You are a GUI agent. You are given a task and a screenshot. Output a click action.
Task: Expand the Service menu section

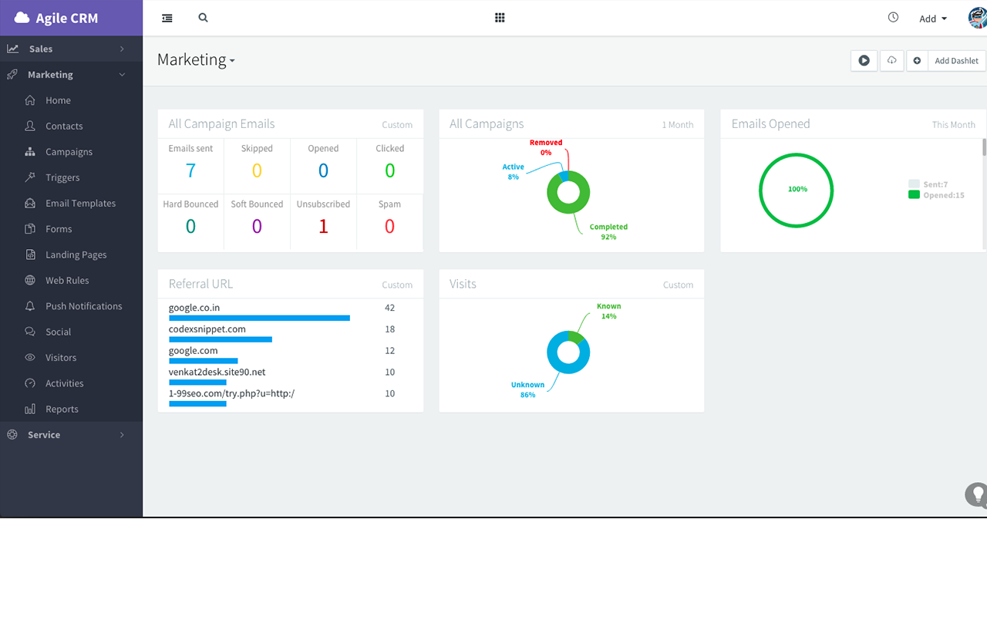click(x=45, y=434)
